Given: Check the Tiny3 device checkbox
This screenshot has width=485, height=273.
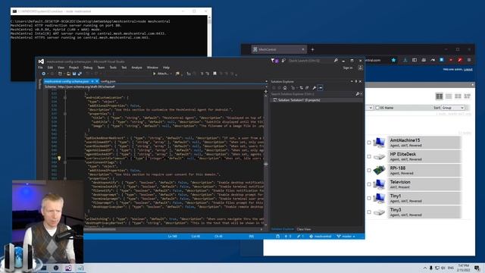Looking at the screenshot, I should pos(369,212).
